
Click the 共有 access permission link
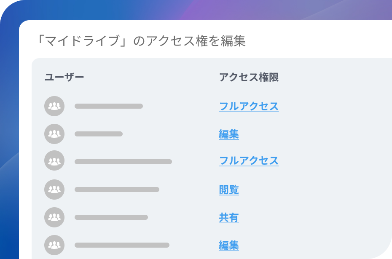[229, 218]
